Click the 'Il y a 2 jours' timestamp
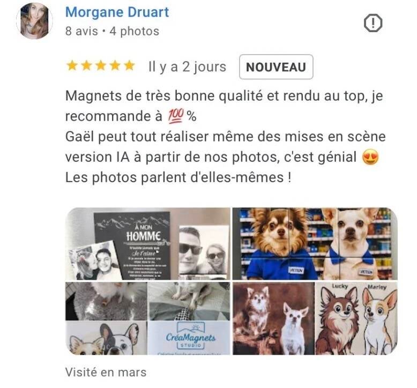 (187, 67)
